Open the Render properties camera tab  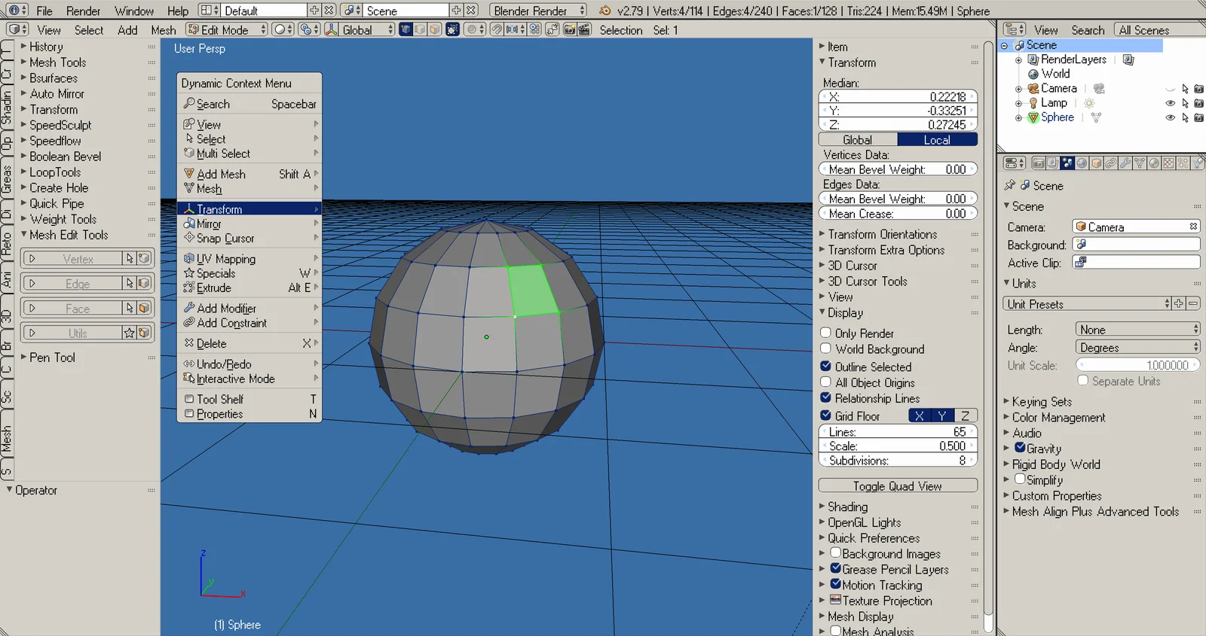1039,163
